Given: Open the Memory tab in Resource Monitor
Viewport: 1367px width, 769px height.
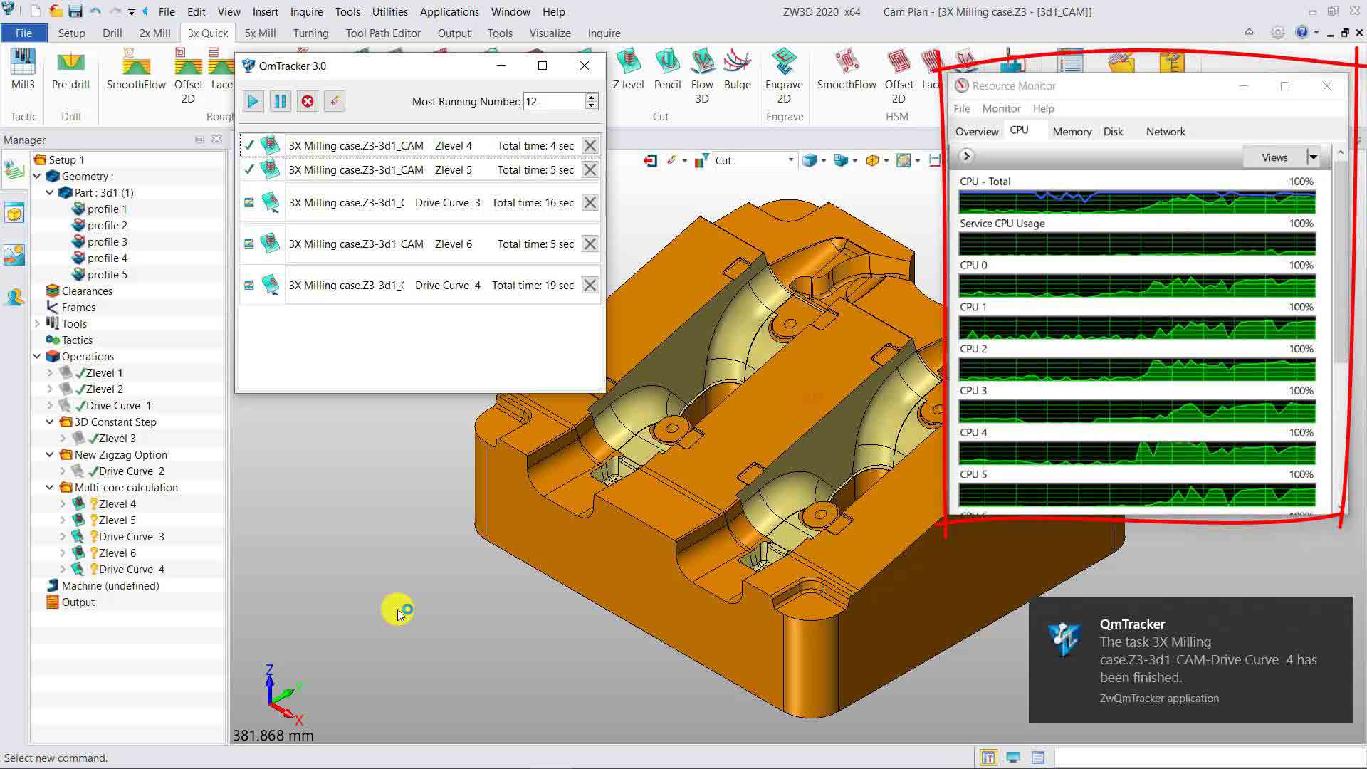Looking at the screenshot, I should (1072, 132).
